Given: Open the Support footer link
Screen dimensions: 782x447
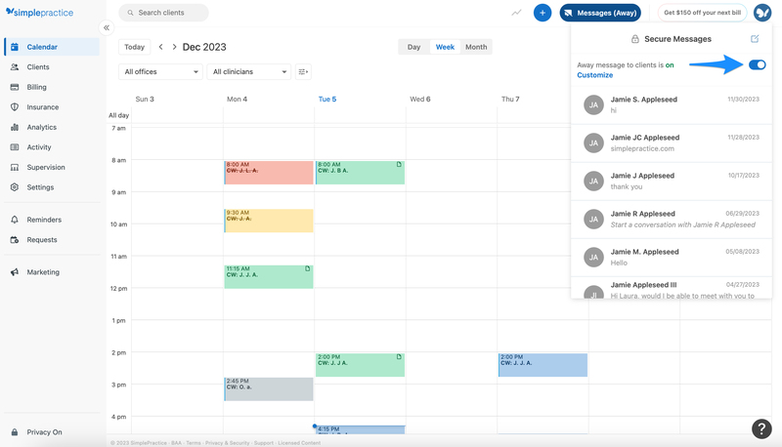Looking at the screenshot, I should pos(264,443).
